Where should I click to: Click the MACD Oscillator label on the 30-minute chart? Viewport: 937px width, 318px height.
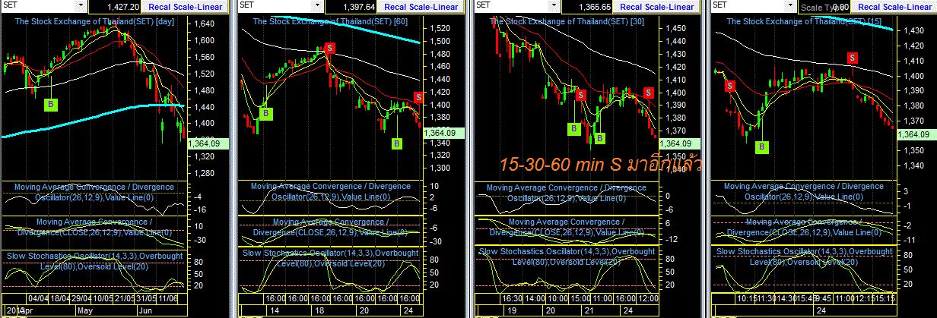click(568, 193)
